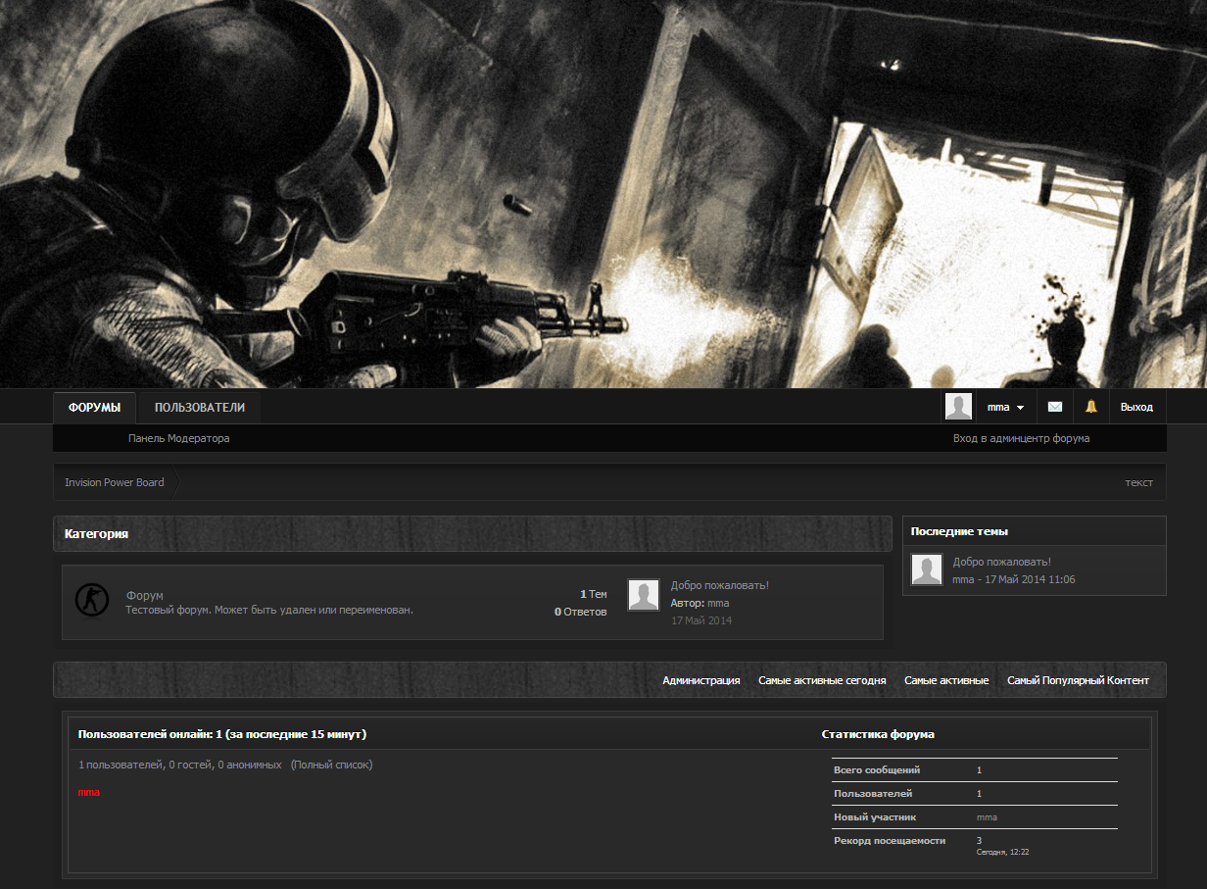Click mma avatar in the navigation bar
Image resolution: width=1207 pixels, height=889 pixels.
(x=958, y=407)
